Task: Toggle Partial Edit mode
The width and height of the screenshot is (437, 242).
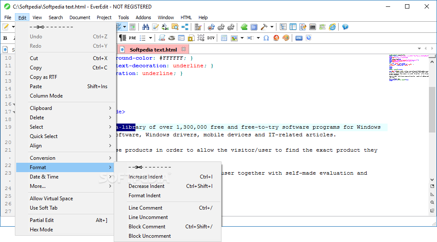Action: [66, 220]
